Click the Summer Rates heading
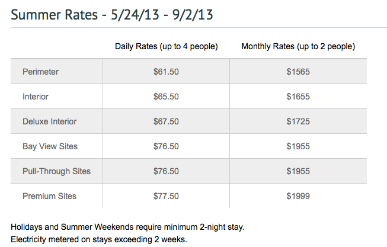Viewport: 387px width, 247px height. click(x=112, y=15)
